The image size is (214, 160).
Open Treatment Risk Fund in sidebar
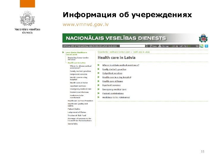[x=77, y=116]
